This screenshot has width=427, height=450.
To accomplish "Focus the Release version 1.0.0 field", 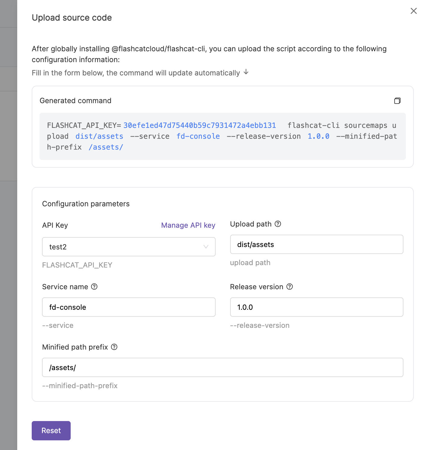I will point(316,307).
